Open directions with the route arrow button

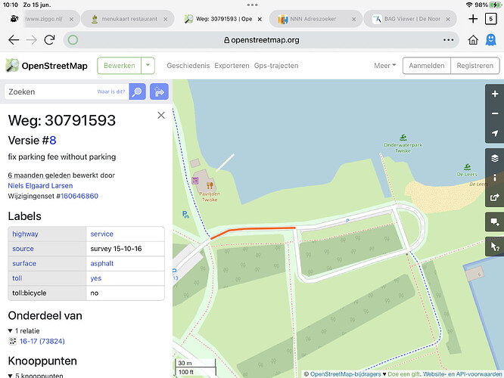(x=159, y=91)
